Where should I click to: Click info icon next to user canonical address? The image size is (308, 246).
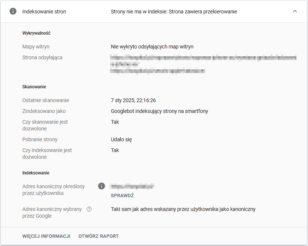[x=101, y=186]
